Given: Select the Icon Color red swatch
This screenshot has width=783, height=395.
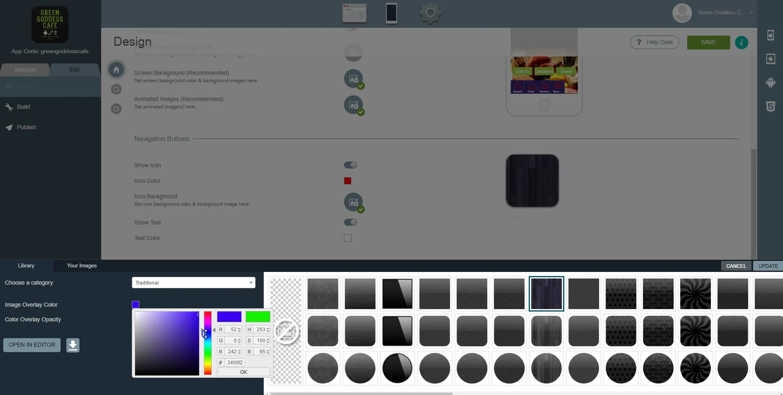Looking at the screenshot, I should point(347,181).
